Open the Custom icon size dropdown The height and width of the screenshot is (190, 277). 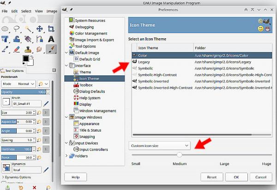pyautogui.click(x=160, y=146)
